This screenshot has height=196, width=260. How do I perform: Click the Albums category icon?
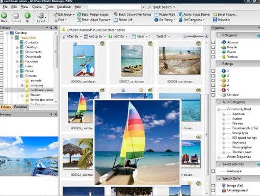tap(224, 42)
